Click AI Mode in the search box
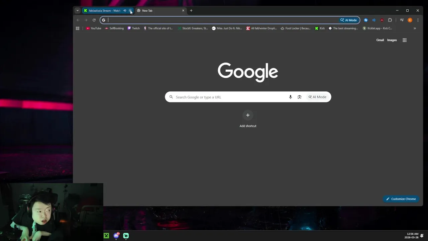Image resolution: width=428 pixels, height=241 pixels. click(317, 97)
